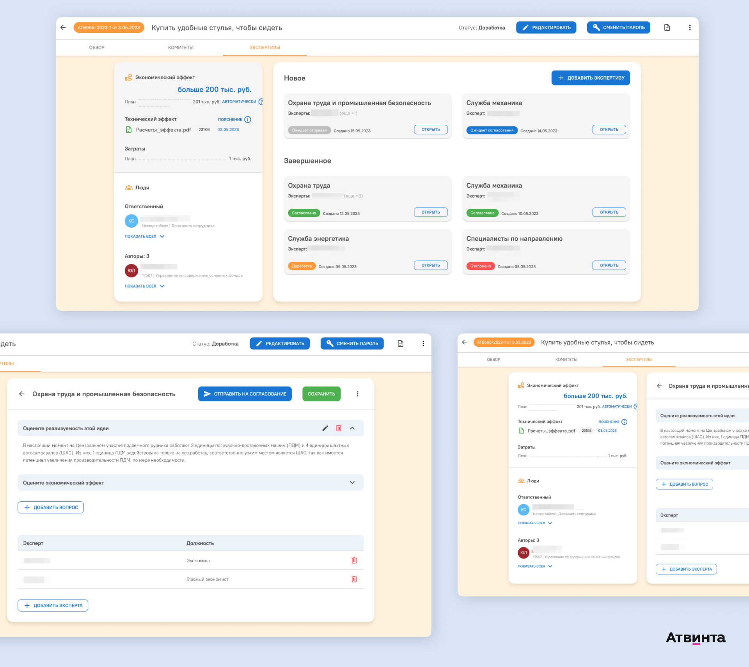Switch to ОБЗОР tab in bottom-right window
749x667 pixels.
(493, 360)
